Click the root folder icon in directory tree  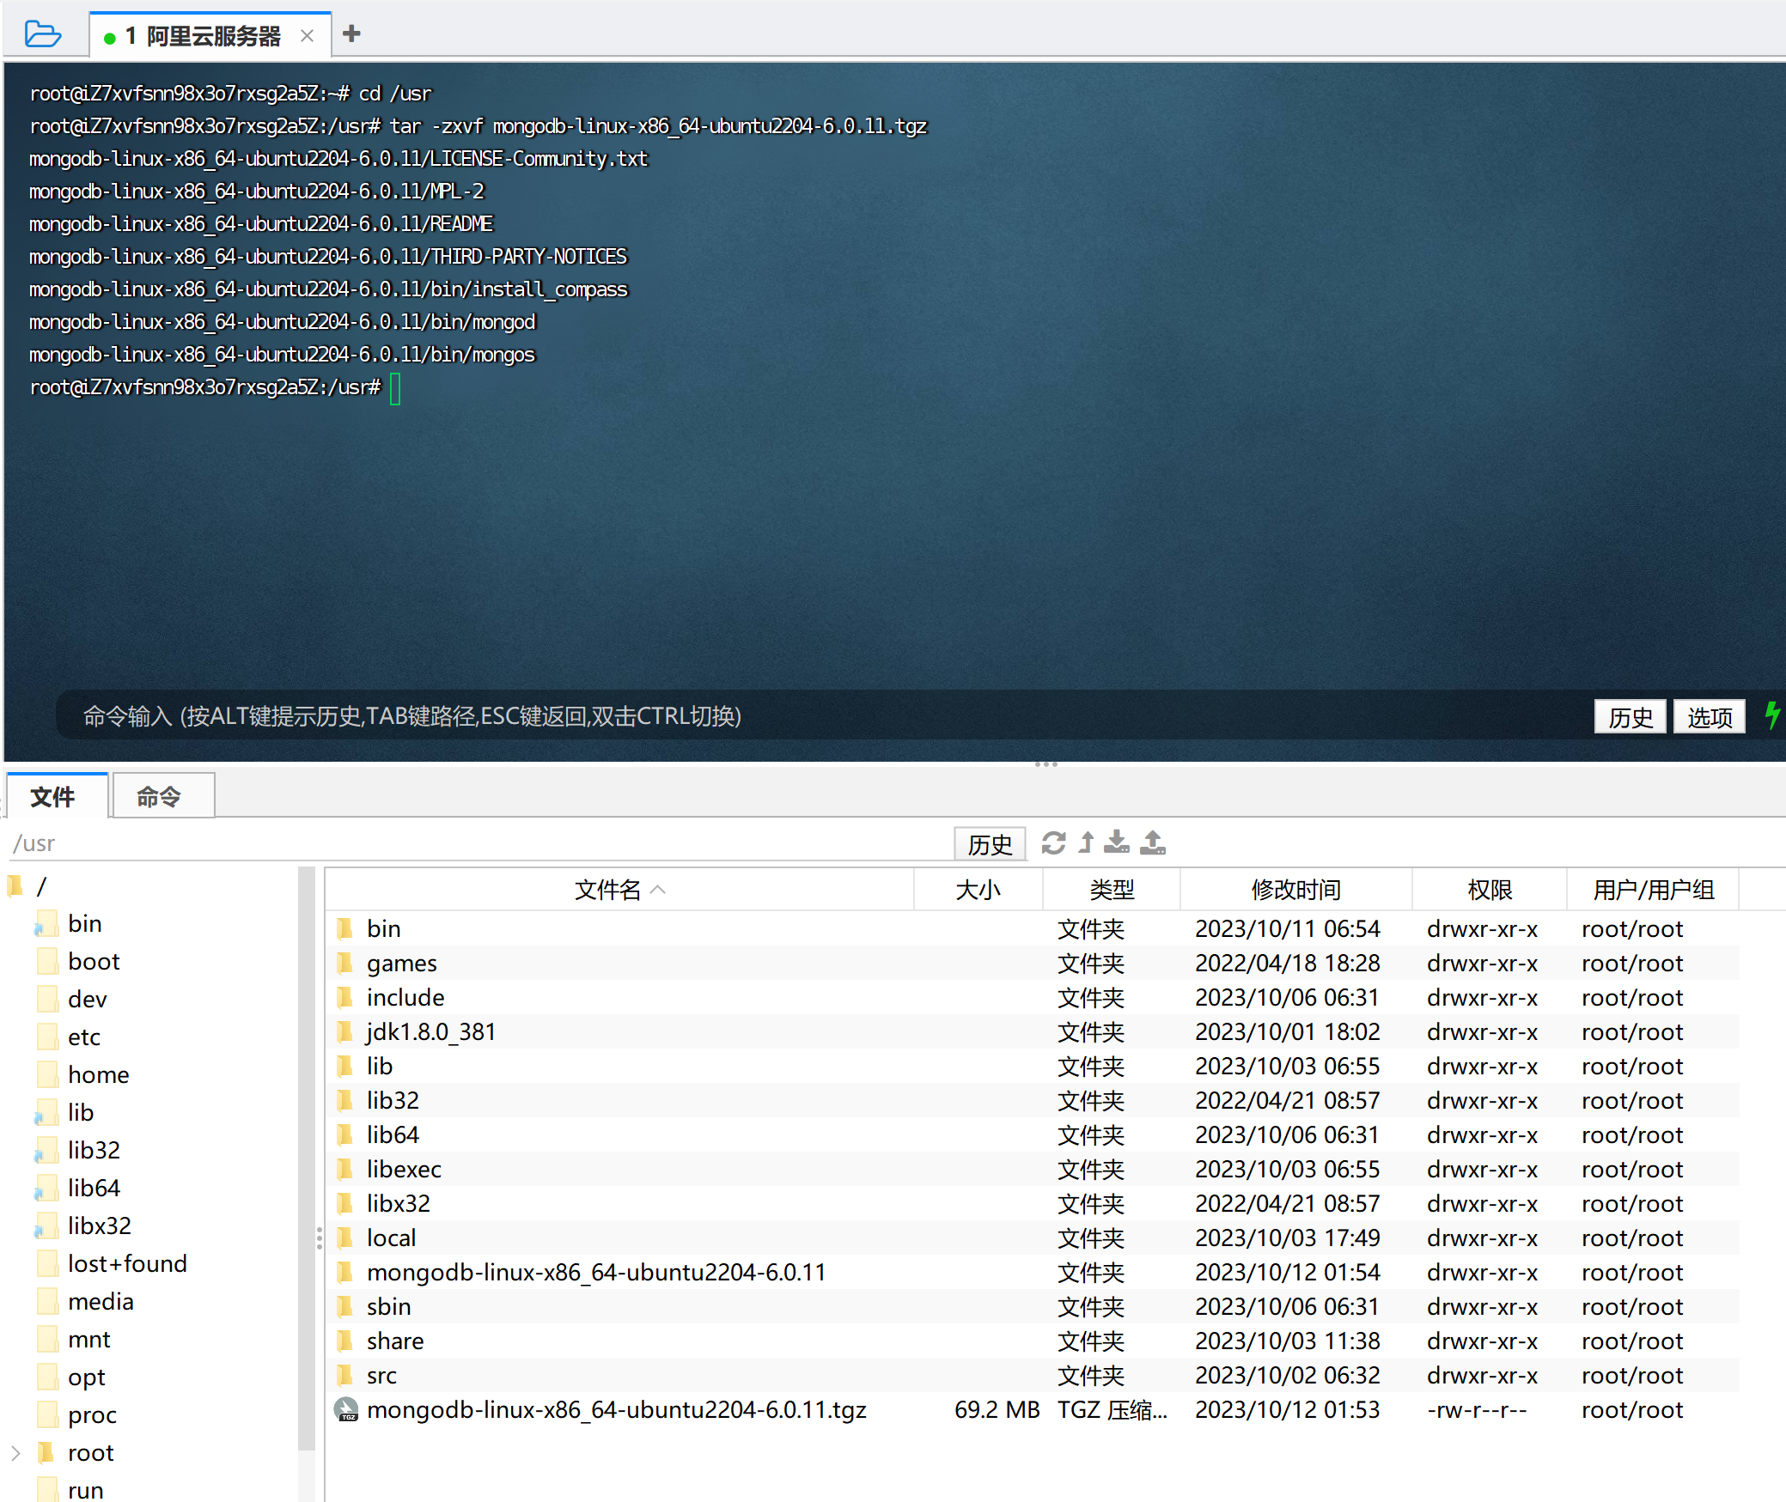click(x=47, y=1452)
